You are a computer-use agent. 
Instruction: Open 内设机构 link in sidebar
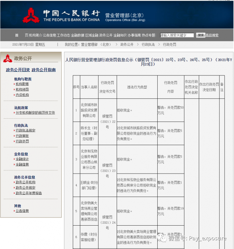pos(22,95)
